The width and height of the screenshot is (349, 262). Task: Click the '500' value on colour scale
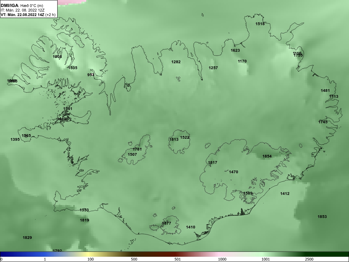pyautogui.click(x=134, y=259)
